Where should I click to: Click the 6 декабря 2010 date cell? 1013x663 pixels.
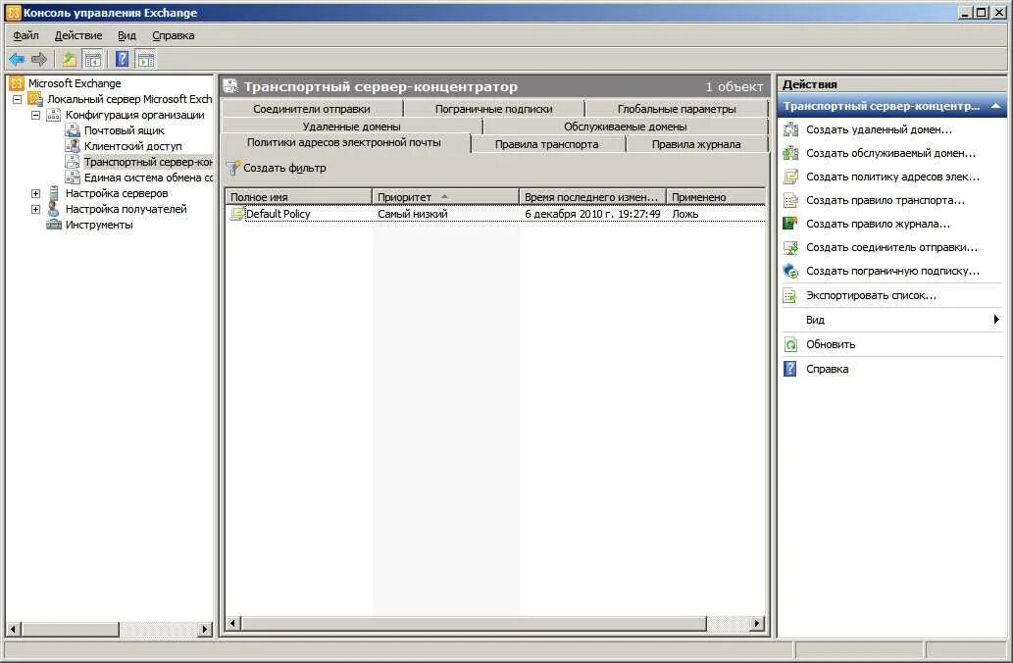[592, 213]
